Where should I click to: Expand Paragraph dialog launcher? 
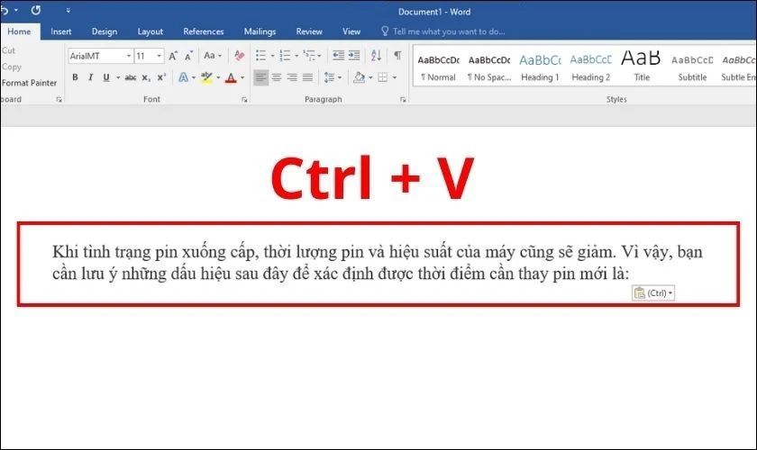403,99
